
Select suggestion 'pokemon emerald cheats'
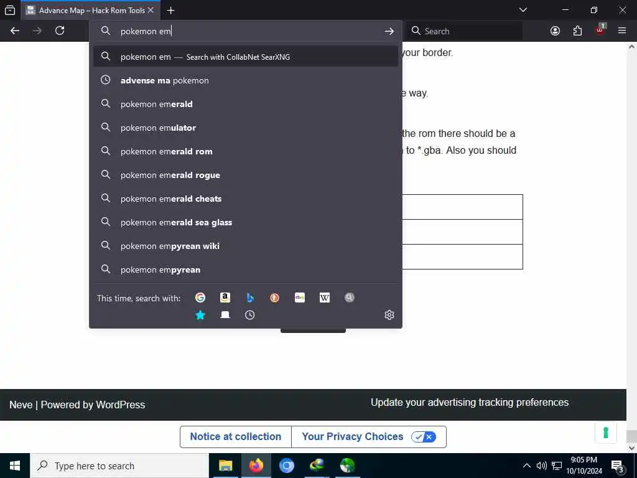(245, 199)
